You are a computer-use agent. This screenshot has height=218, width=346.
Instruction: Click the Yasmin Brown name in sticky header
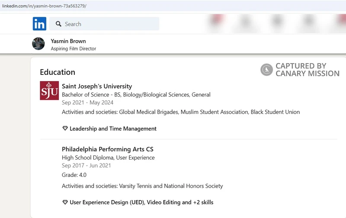click(68, 41)
